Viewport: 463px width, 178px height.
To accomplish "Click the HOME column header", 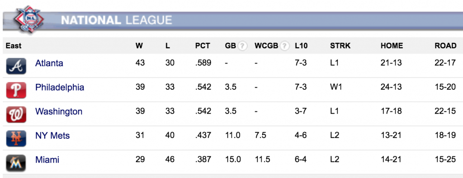I will pyautogui.click(x=392, y=46).
